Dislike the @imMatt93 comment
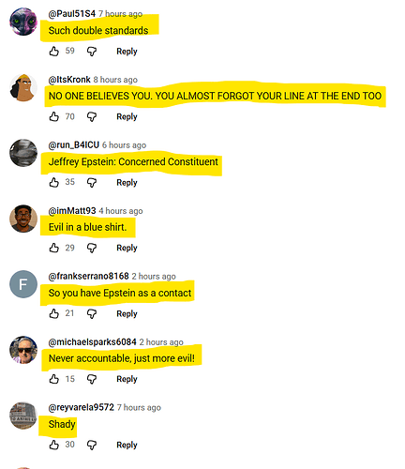The height and width of the screenshot is (469, 405). pyautogui.click(x=92, y=248)
